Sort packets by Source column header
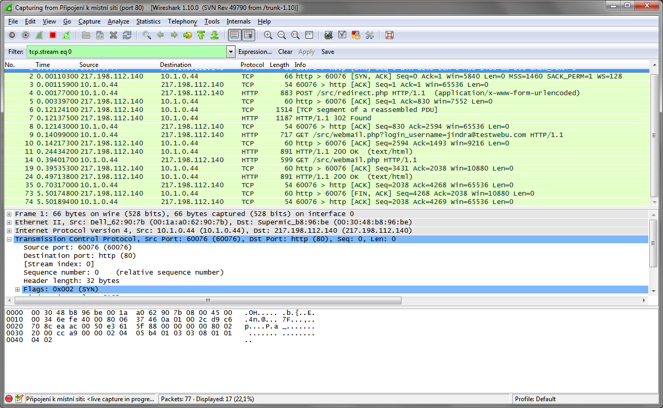Viewport: 663px width, 408px height. 119,65
